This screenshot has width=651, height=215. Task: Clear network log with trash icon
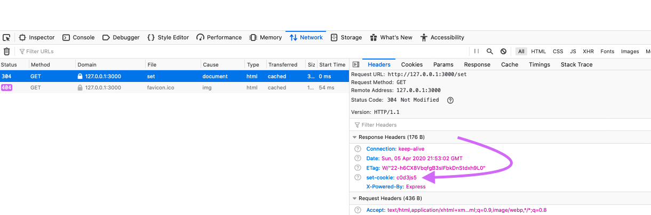point(6,52)
